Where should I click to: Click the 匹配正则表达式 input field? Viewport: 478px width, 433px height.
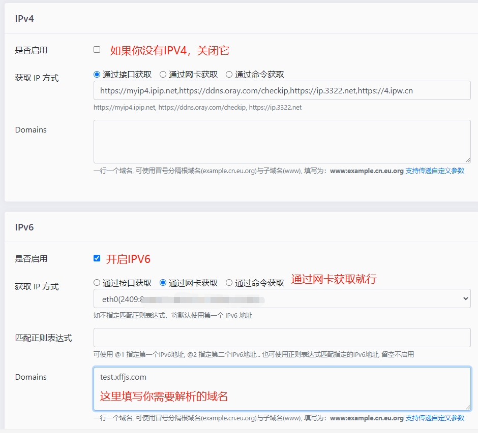pos(282,338)
